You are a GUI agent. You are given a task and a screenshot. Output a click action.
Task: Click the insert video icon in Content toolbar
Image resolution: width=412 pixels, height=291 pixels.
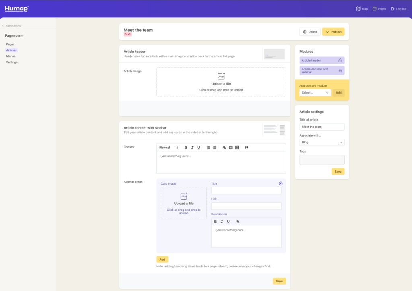coord(237,148)
